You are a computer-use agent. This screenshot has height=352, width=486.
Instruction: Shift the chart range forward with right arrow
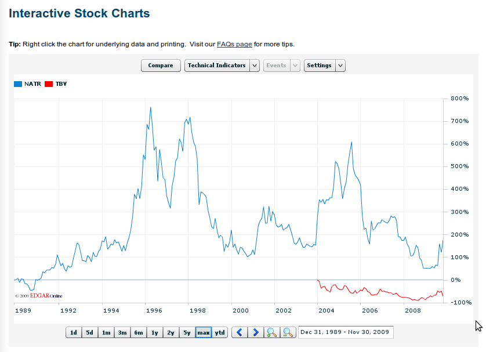(256, 332)
